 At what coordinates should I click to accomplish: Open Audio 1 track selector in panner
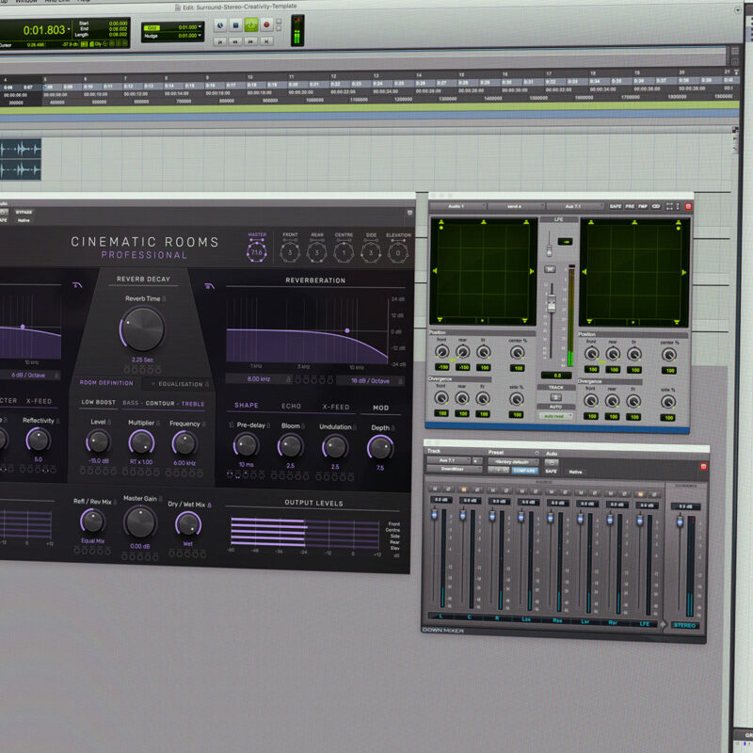458,206
